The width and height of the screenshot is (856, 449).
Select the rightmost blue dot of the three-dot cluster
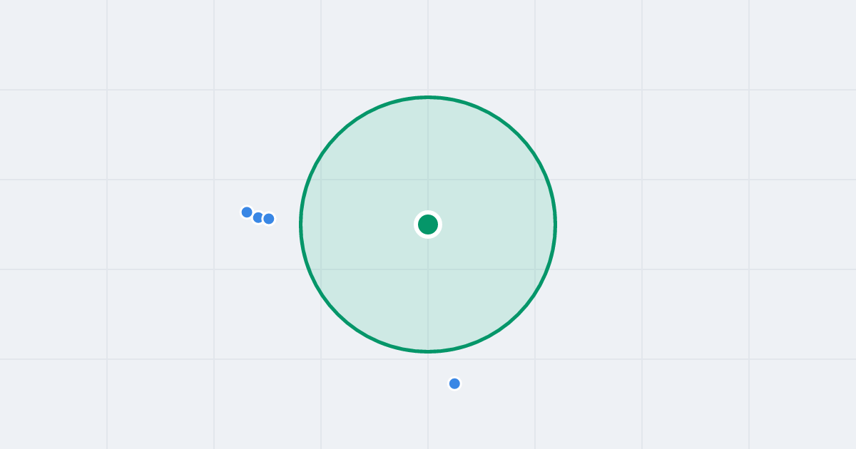click(269, 219)
